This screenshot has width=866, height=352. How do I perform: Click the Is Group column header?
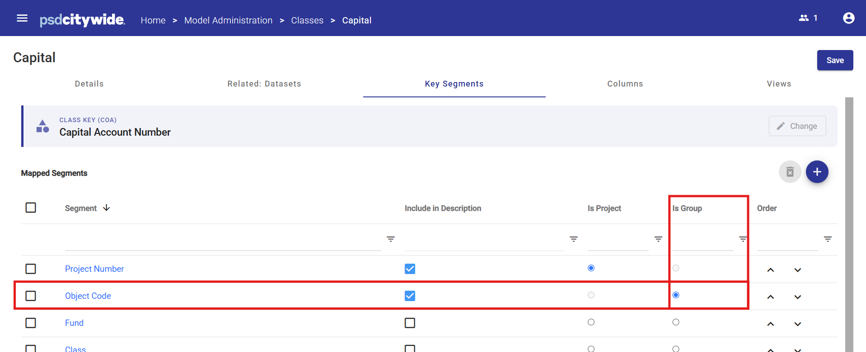(687, 208)
